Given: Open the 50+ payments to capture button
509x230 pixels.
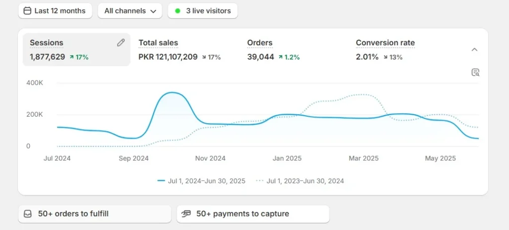Looking at the screenshot, I should point(253,214).
